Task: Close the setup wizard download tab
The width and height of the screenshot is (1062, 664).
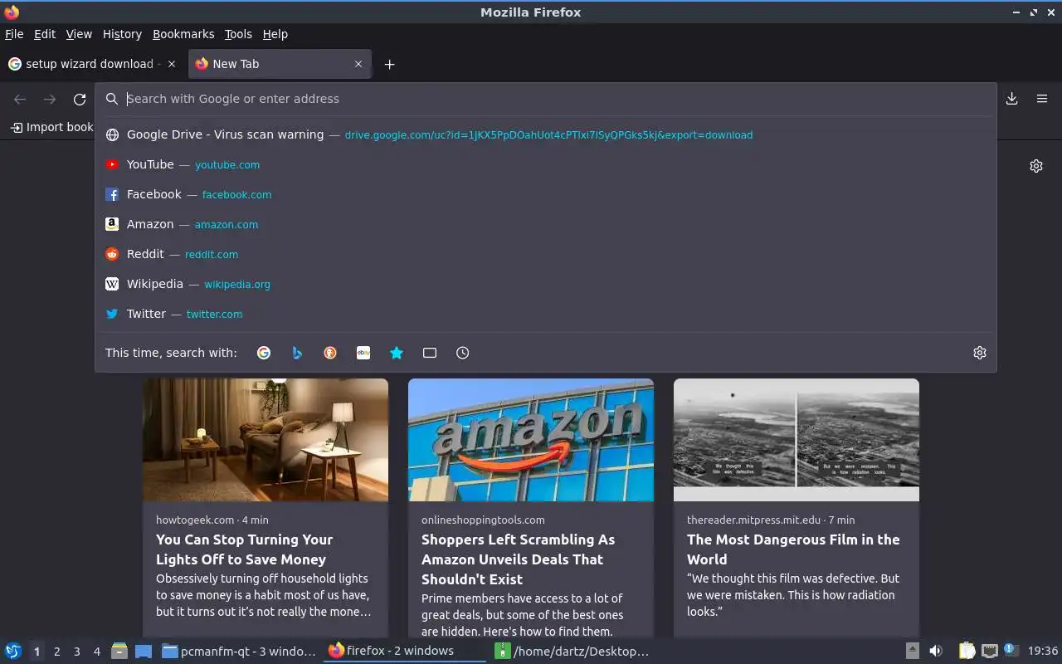Action: pyautogui.click(x=172, y=64)
